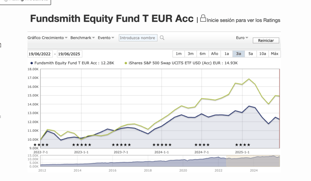
Task: Click the star rating marker near 2023-7-1
Action: [x=121, y=145]
